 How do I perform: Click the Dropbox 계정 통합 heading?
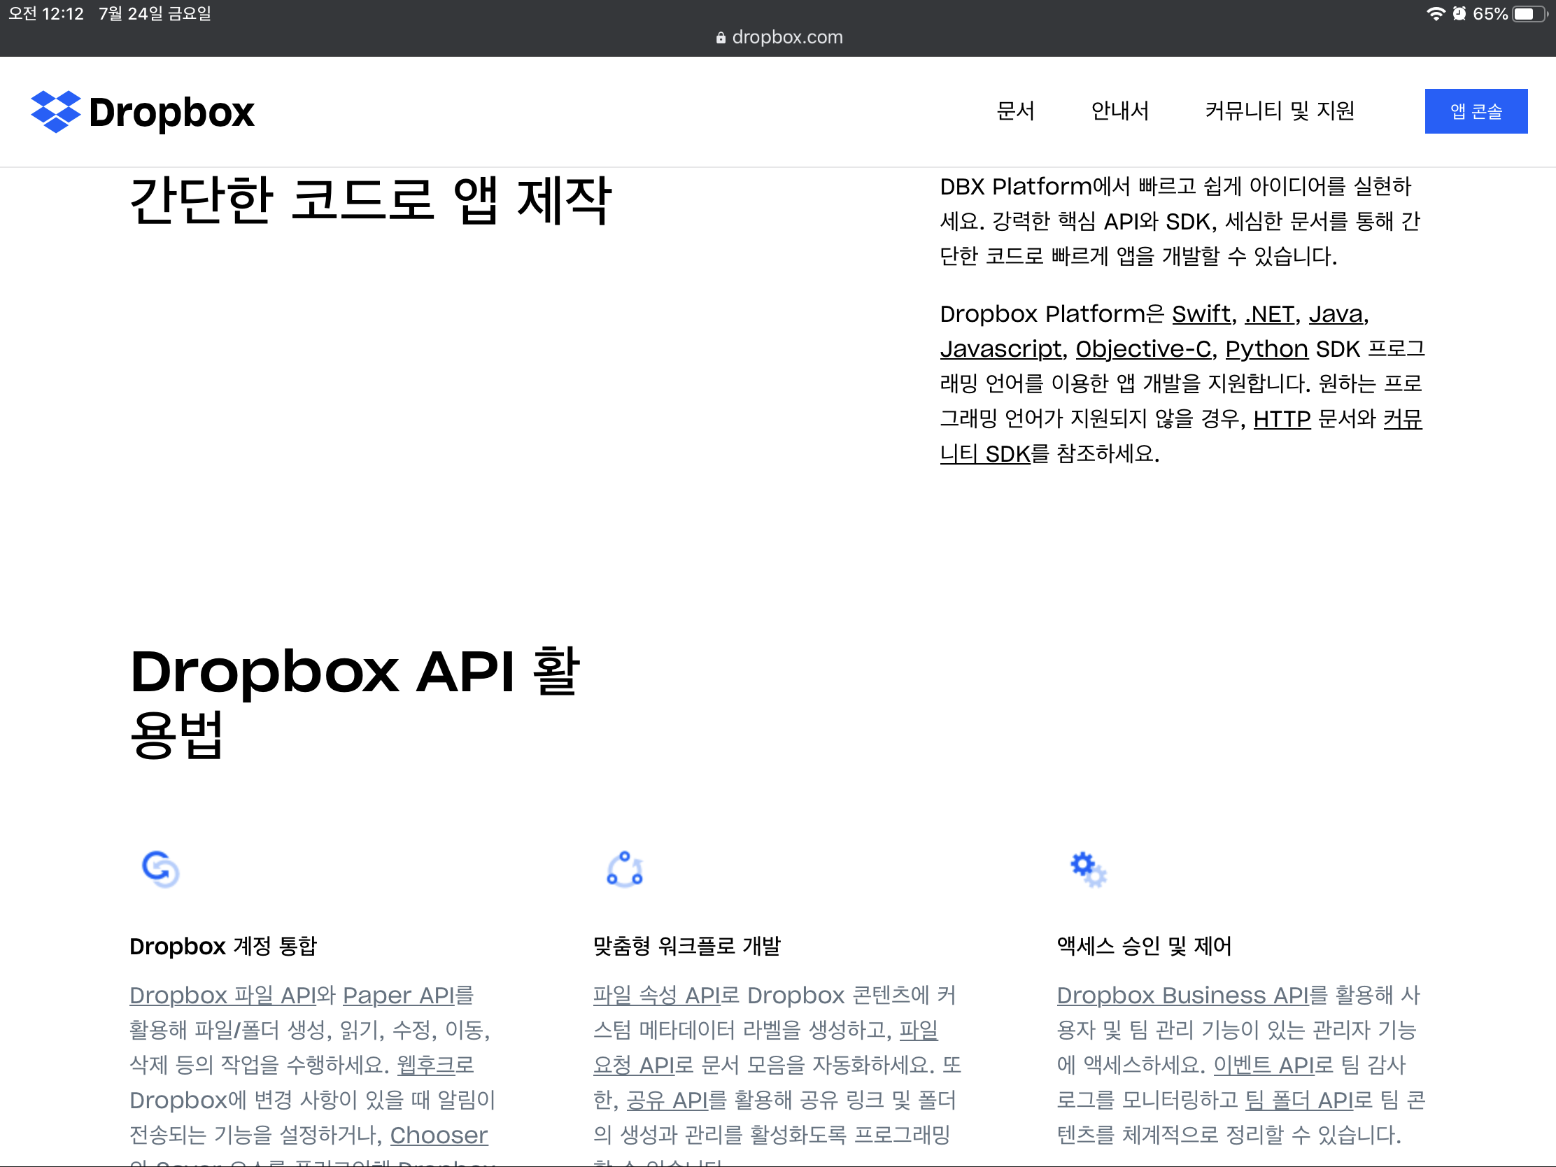pyautogui.click(x=223, y=946)
